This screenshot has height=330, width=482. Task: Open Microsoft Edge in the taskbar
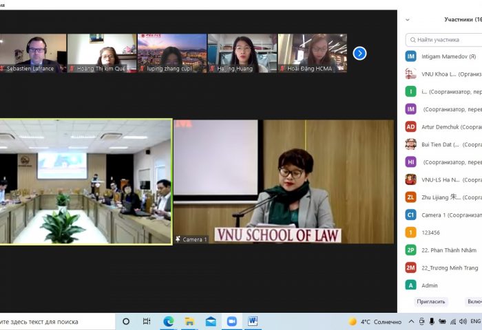pyautogui.click(x=168, y=321)
